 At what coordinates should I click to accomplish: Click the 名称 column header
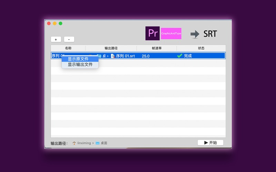[68, 48]
